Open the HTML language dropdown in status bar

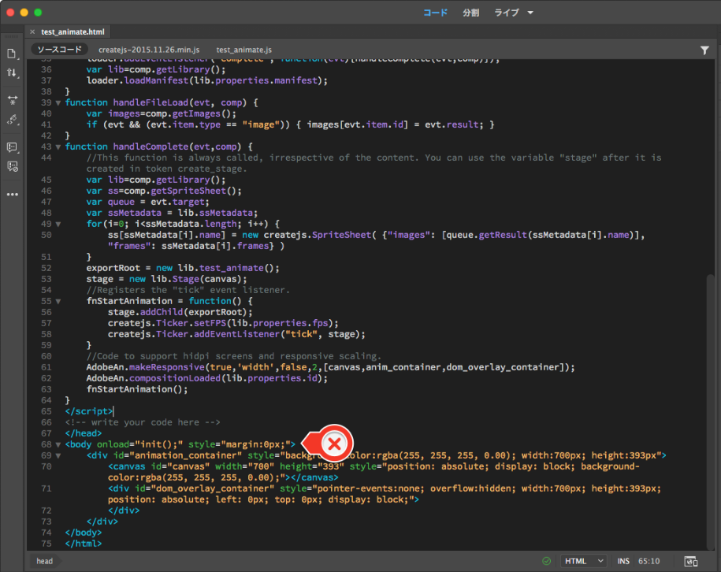584,561
